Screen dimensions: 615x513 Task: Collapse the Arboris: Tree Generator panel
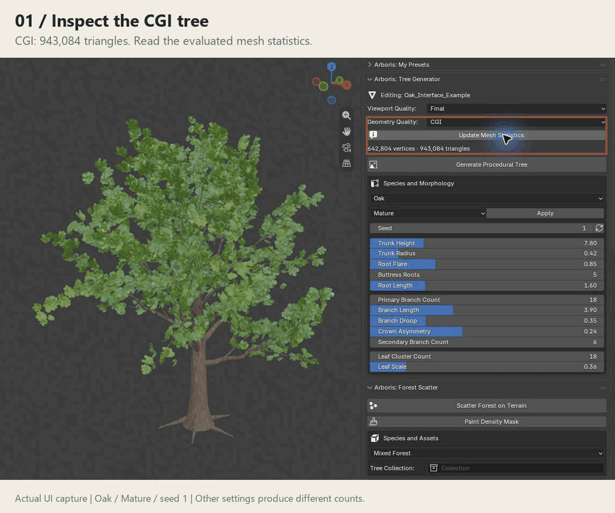click(370, 79)
